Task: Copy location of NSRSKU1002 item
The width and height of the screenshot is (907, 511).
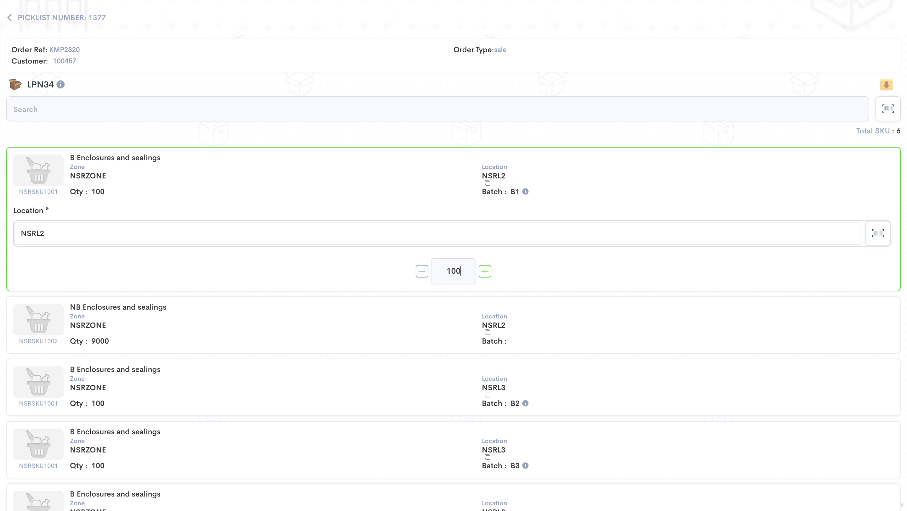Action: click(x=487, y=332)
